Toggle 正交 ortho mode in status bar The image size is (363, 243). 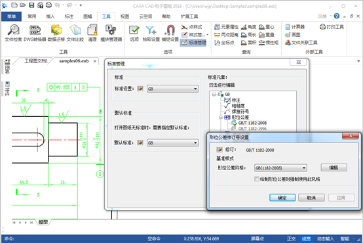tap(291, 238)
